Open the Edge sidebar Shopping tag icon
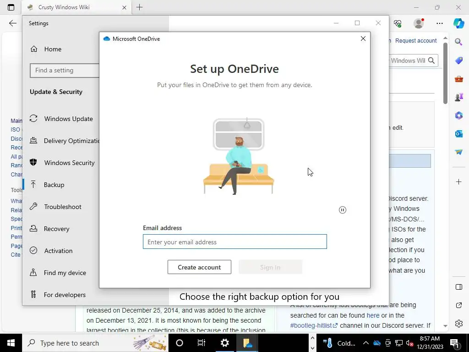 click(x=458, y=60)
